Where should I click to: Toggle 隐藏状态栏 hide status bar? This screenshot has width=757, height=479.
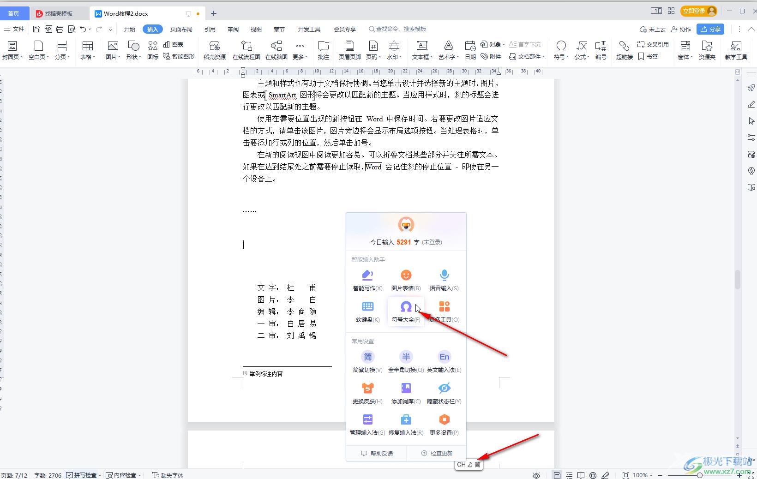[x=444, y=393]
